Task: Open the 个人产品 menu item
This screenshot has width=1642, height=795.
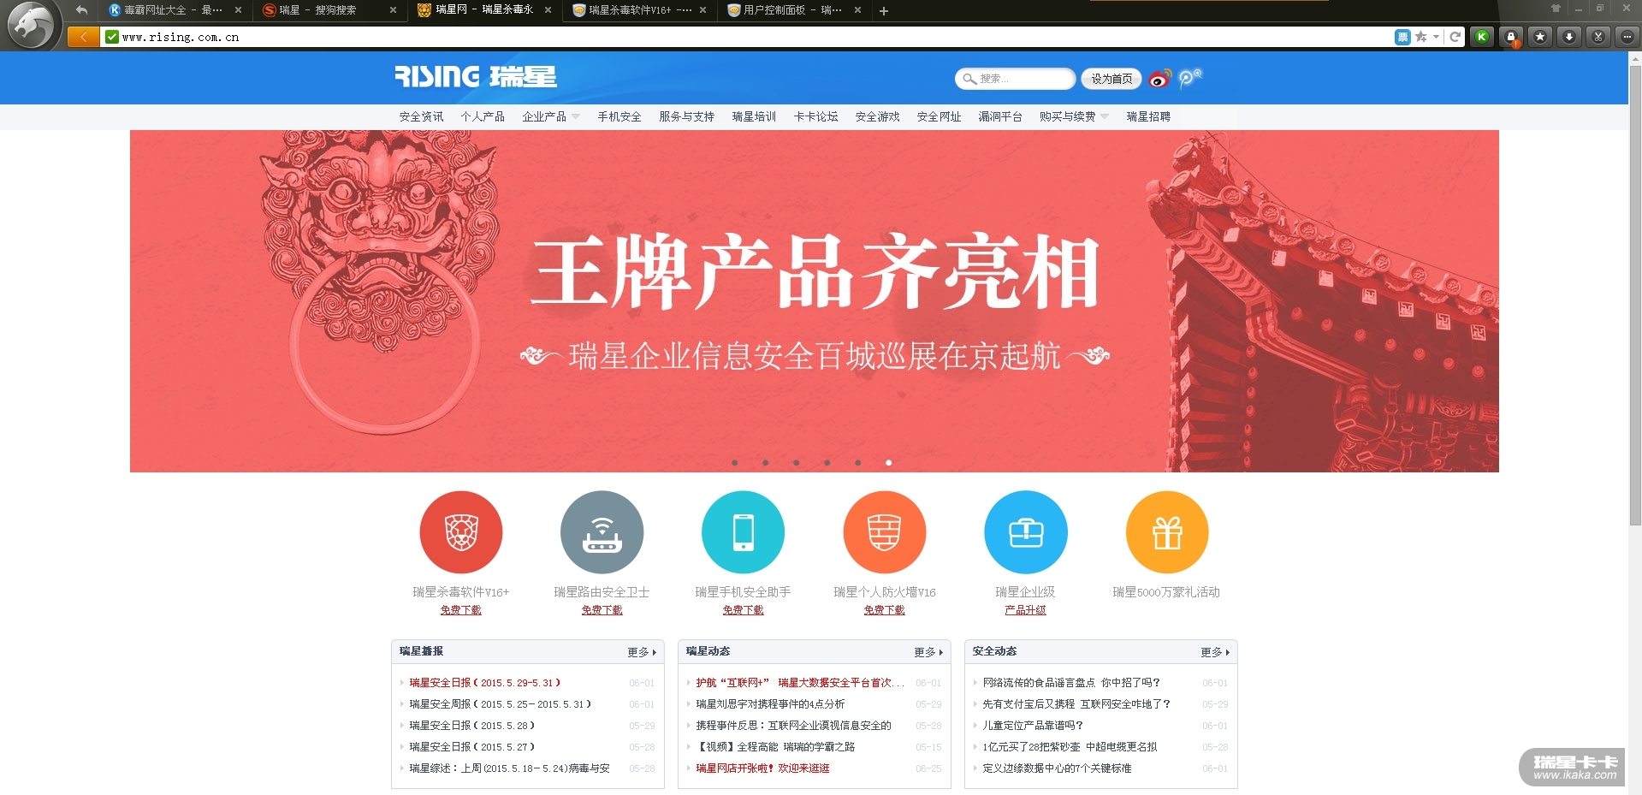Action: [483, 116]
